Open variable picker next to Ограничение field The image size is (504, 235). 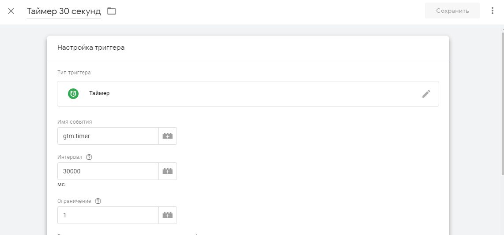tap(168, 215)
